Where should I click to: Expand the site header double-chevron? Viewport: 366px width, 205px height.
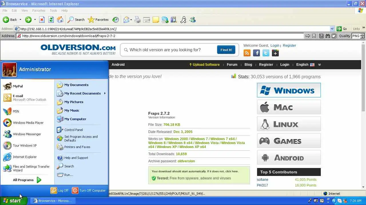click(x=319, y=65)
